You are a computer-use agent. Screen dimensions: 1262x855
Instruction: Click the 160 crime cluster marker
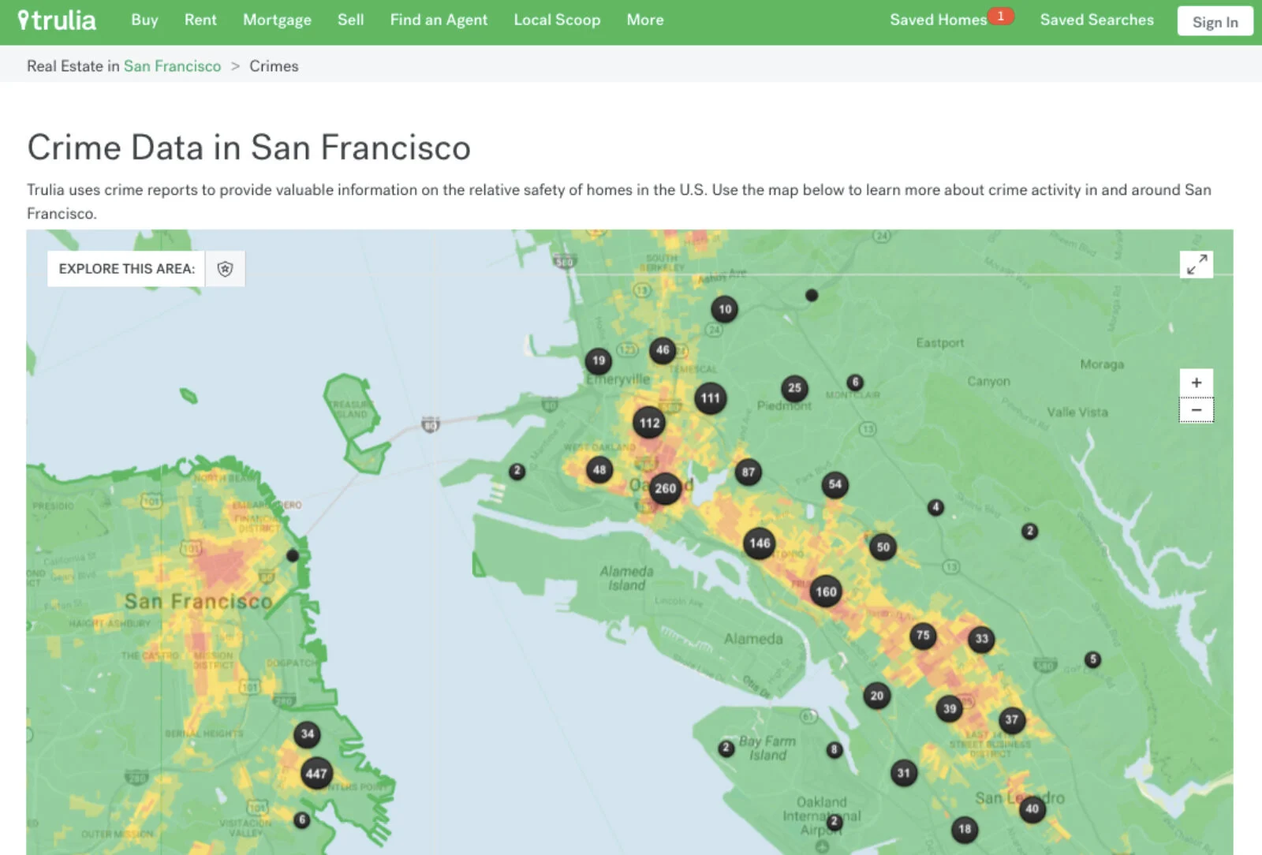click(x=826, y=592)
